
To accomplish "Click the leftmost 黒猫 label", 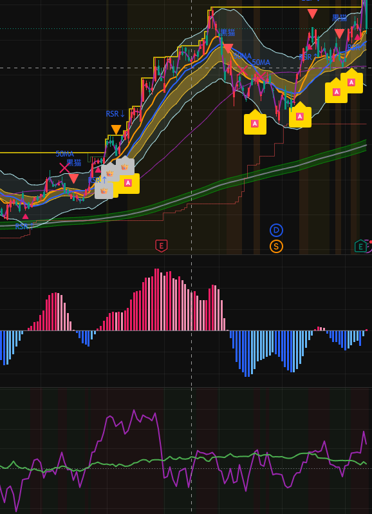I will (x=73, y=163).
